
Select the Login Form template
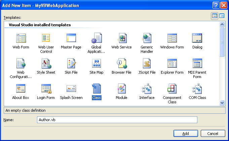46,89
